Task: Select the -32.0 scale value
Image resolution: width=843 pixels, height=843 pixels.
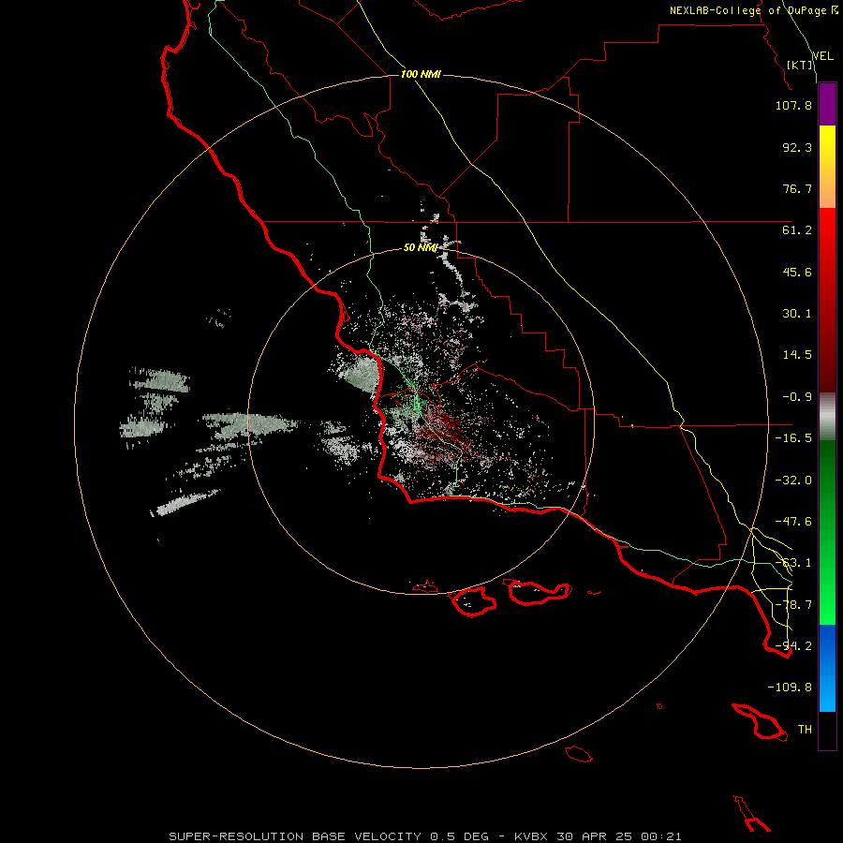Action: coord(793,481)
